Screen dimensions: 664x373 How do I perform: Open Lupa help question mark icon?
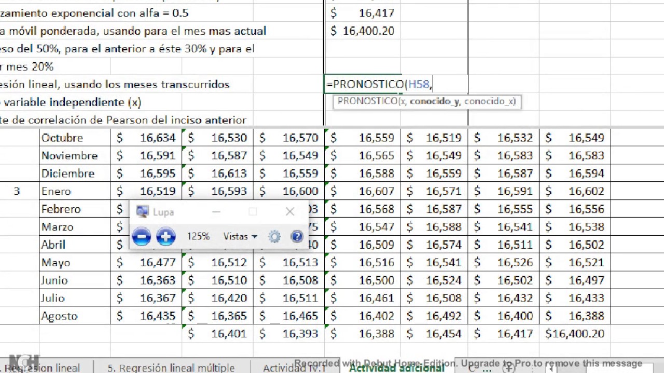[x=297, y=237]
